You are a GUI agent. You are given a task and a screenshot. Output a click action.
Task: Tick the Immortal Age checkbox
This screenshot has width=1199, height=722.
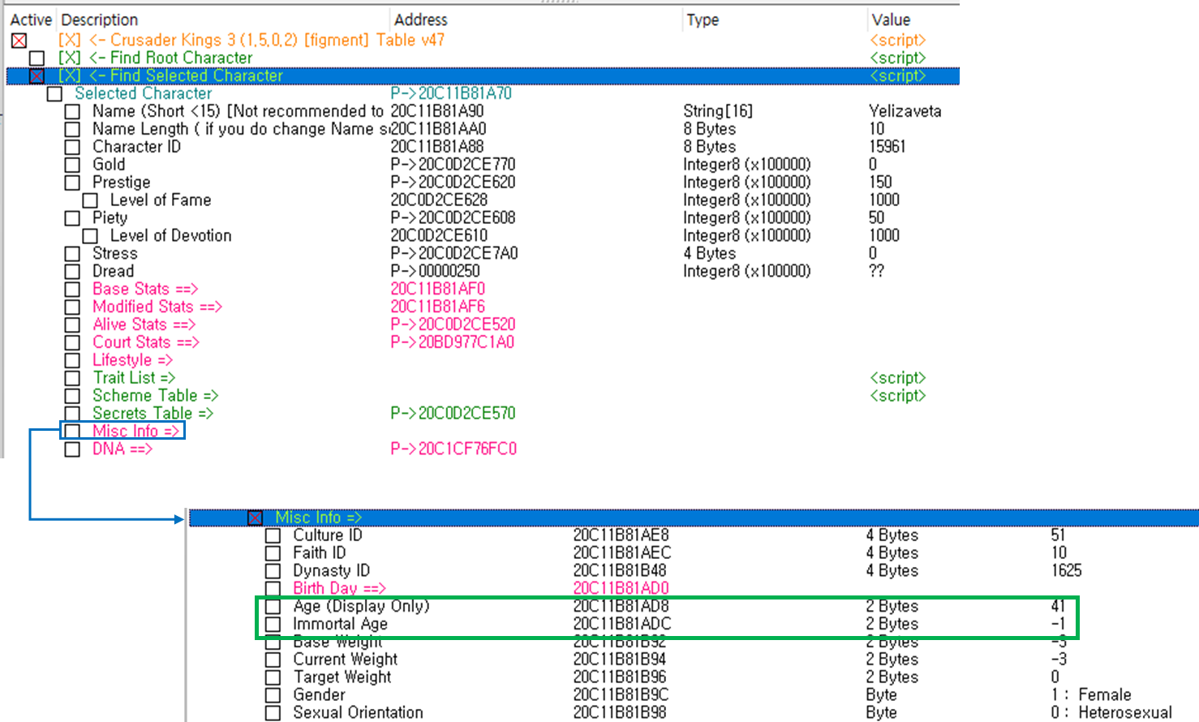[x=273, y=625]
